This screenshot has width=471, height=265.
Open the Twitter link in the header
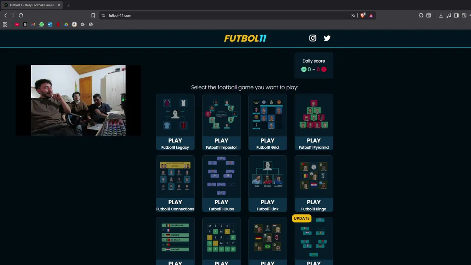point(327,38)
